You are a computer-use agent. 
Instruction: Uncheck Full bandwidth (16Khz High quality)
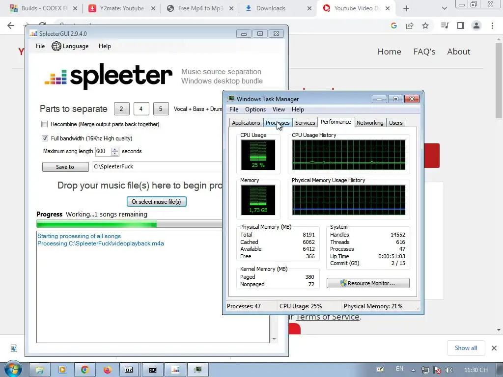pyautogui.click(x=45, y=138)
